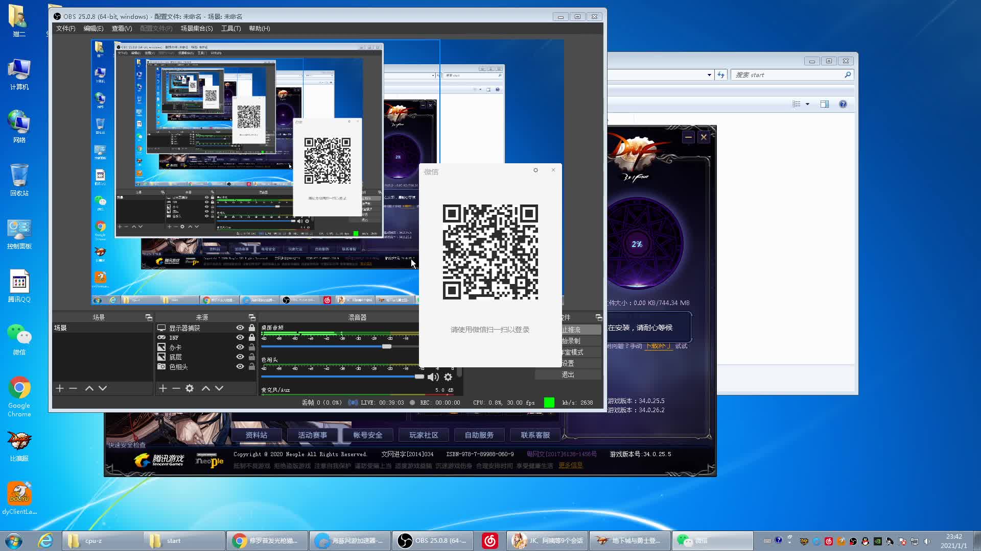Open the 场景集合(S) menu in OBS
This screenshot has width=981, height=551.
click(197, 29)
